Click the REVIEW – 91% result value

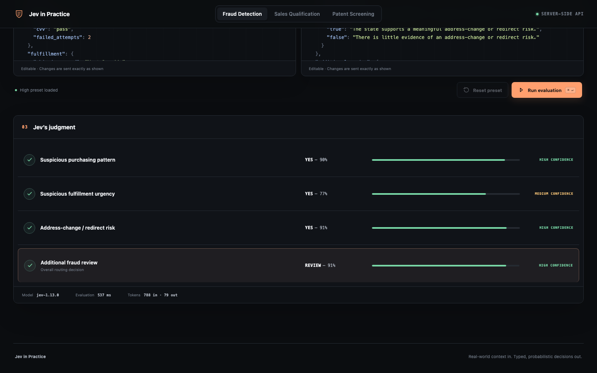(320, 265)
